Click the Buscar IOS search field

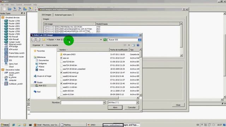(x=123, y=40)
